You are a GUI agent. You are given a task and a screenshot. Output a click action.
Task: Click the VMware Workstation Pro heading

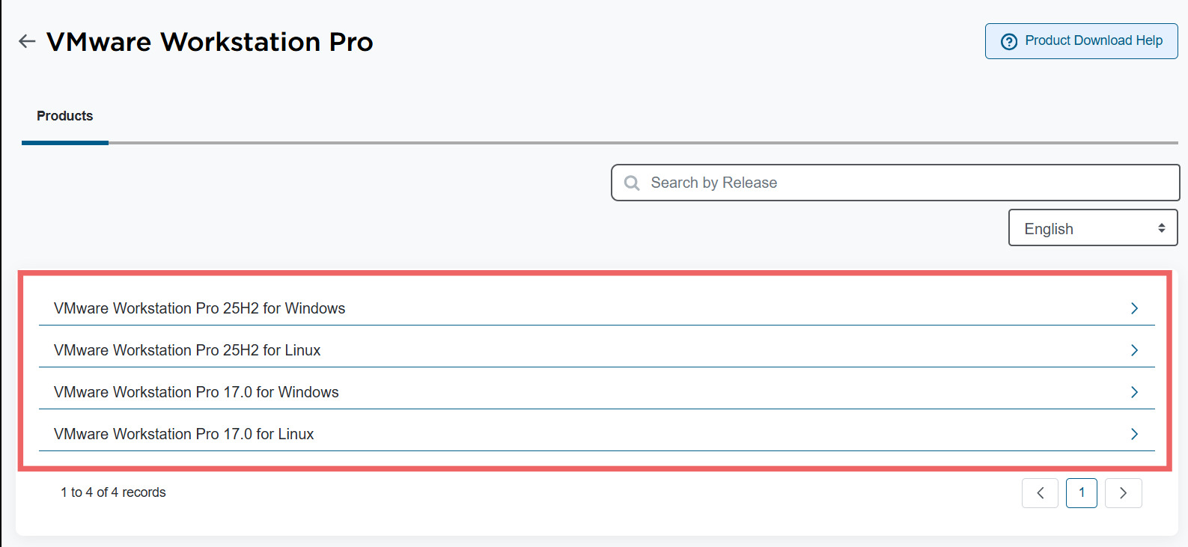[210, 42]
